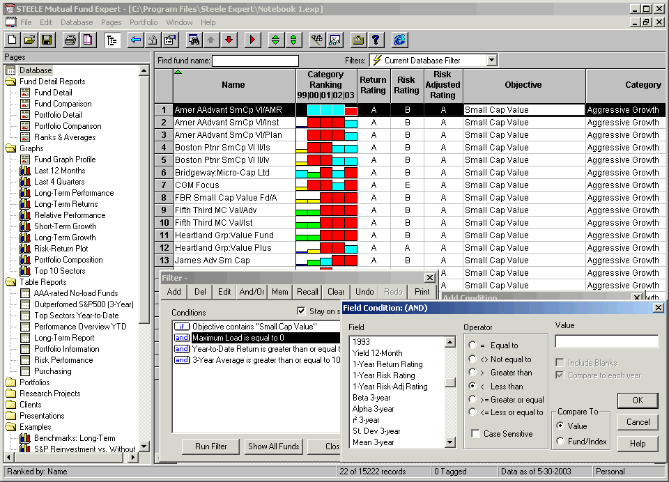Open print preview

pos(86,40)
